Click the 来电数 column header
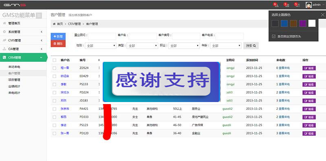The height and width of the screenshot is (161, 326). pyautogui.click(x=281, y=60)
